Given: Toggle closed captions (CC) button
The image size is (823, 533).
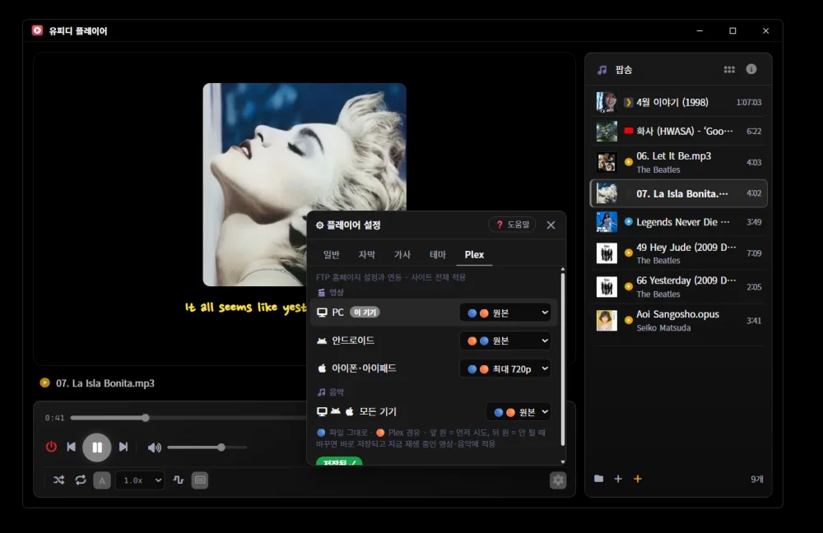Looking at the screenshot, I should coord(200,480).
